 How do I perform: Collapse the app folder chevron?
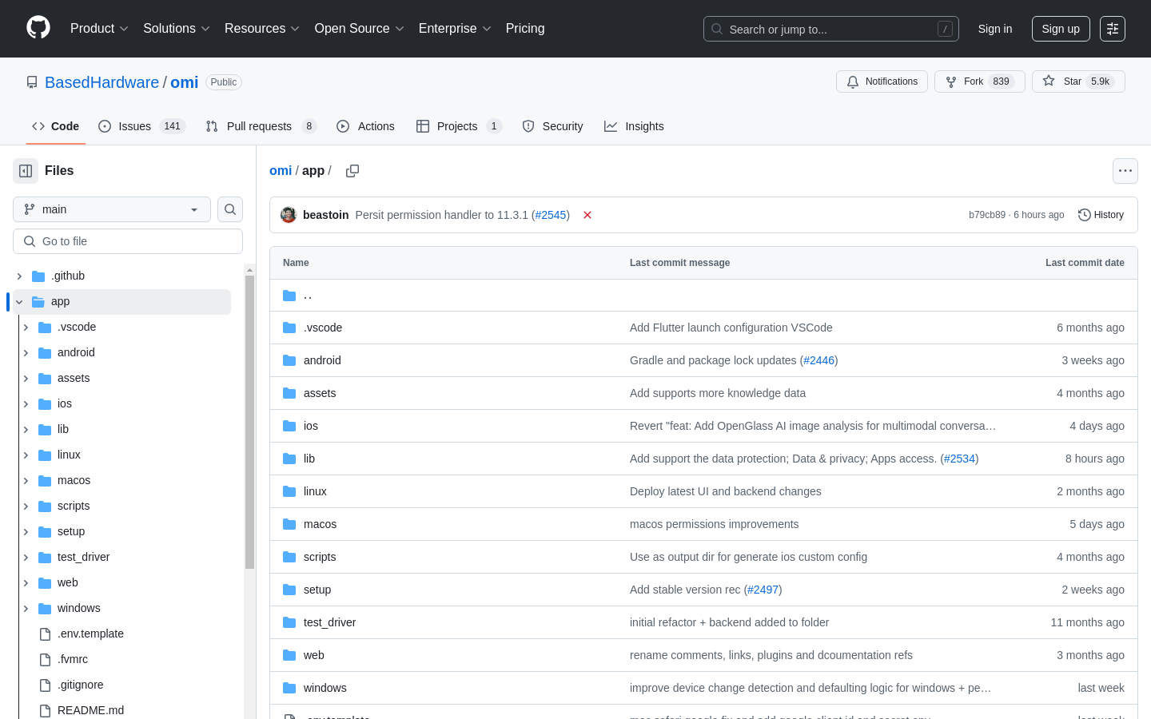click(x=19, y=302)
